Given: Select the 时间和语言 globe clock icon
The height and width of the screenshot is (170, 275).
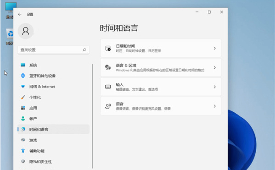Looking at the screenshot, I should pos(23,129).
